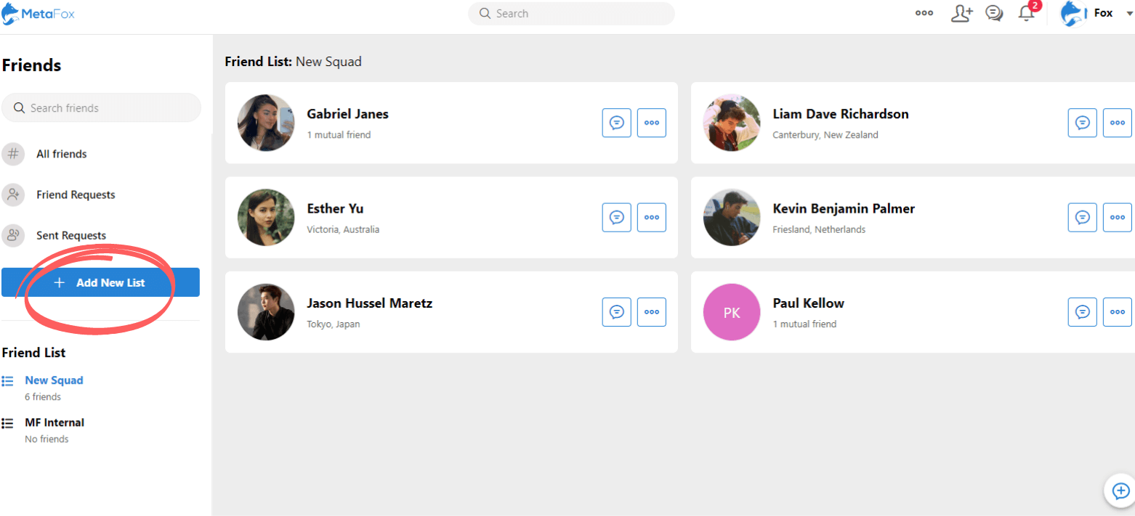Viewport: 1135px width, 516px height.
Task: Click the message icon on Paul Kellow's card
Action: (1082, 312)
